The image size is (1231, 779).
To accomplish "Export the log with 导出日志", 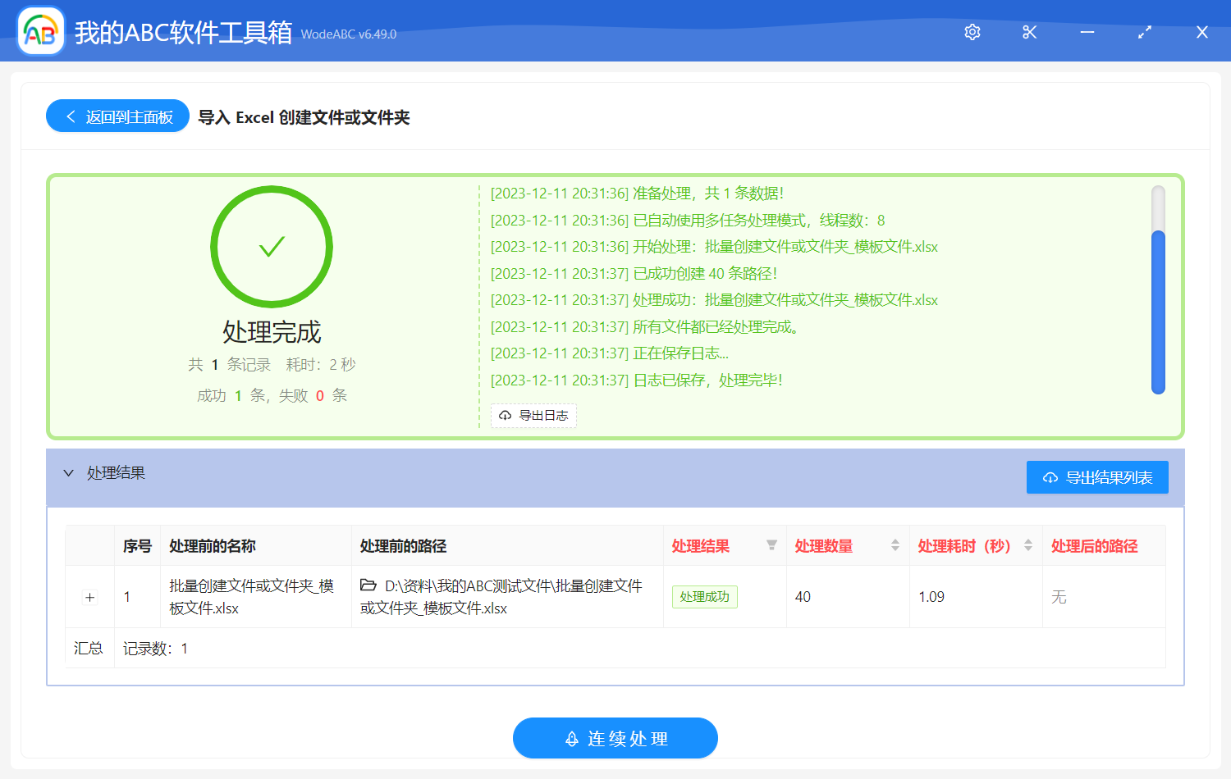I will tap(533, 416).
